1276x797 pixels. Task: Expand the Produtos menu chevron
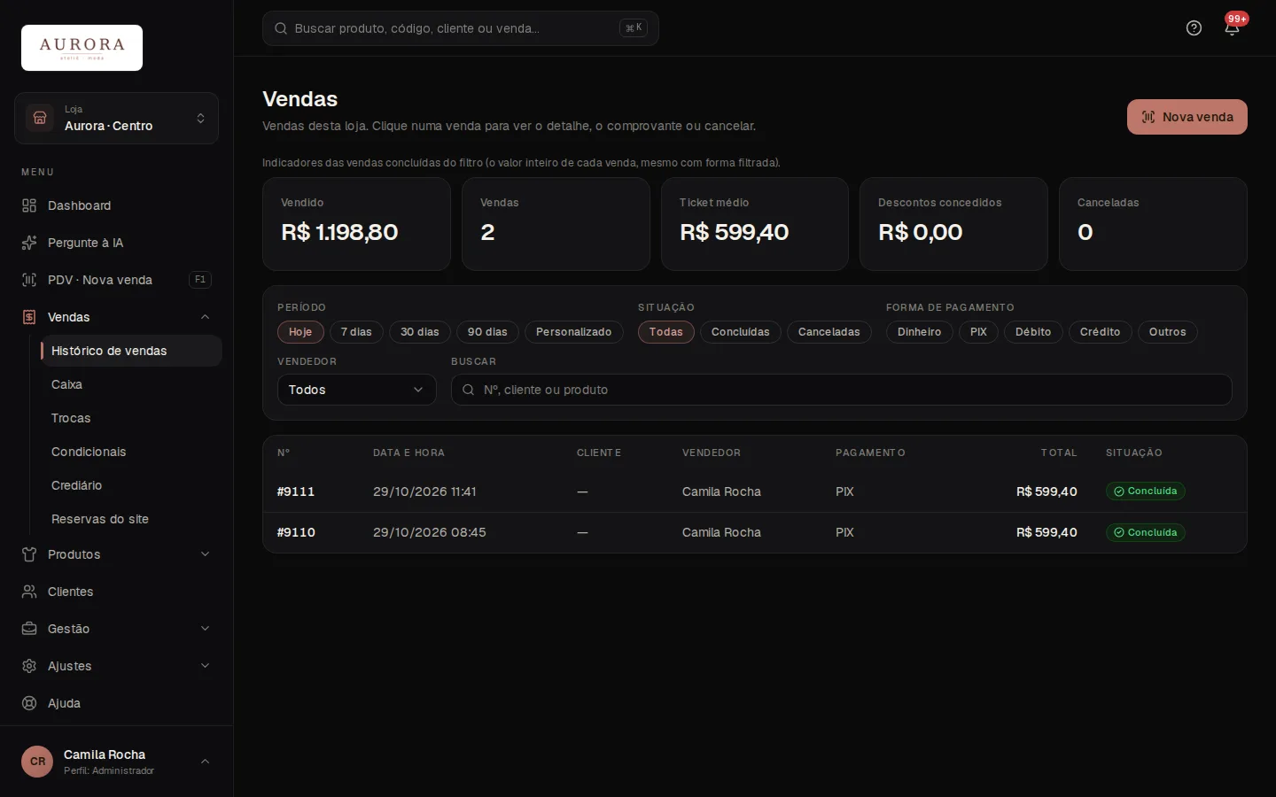coord(205,554)
